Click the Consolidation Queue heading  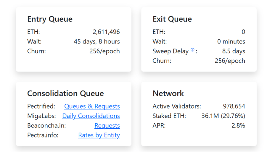(65, 94)
